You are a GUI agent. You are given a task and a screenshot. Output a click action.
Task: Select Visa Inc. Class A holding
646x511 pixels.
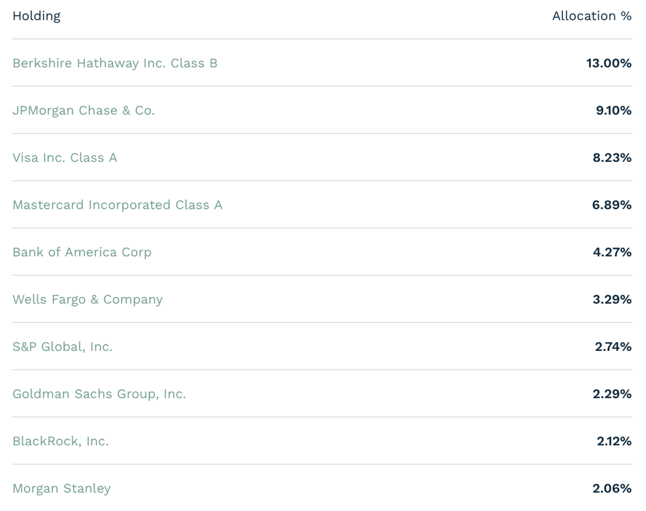pos(65,158)
